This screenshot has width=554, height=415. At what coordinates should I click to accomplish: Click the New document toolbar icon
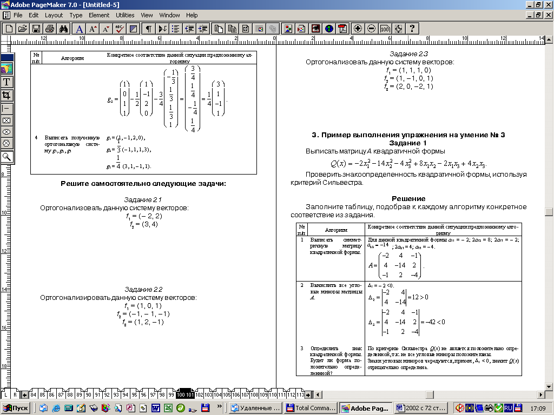click(x=9, y=29)
